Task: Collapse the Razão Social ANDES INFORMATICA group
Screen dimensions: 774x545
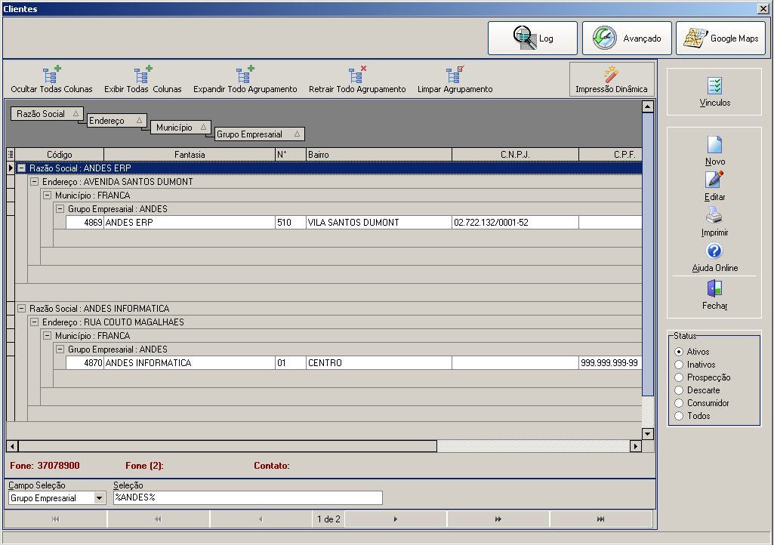Action: 21,309
